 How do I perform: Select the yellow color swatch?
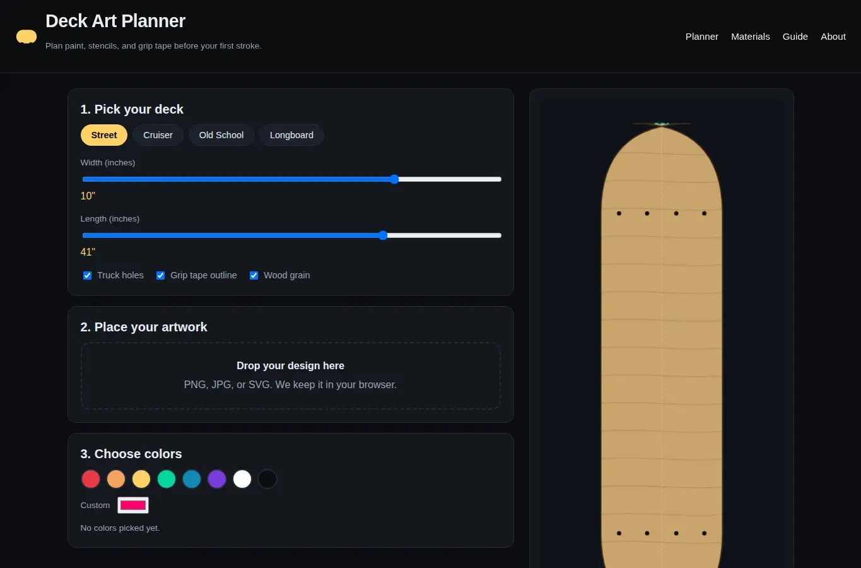[x=141, y=479]
